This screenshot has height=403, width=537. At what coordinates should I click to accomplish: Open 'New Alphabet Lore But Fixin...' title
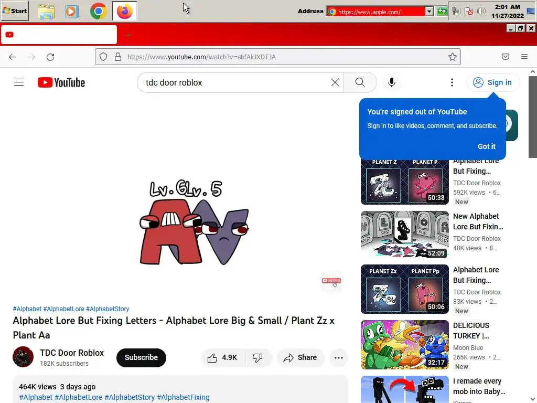(x=478, y=221)
